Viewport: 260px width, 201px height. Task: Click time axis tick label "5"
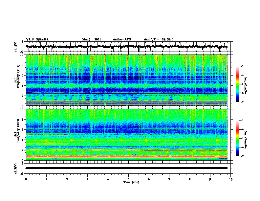pyautogui.click(x=128, y=179)
